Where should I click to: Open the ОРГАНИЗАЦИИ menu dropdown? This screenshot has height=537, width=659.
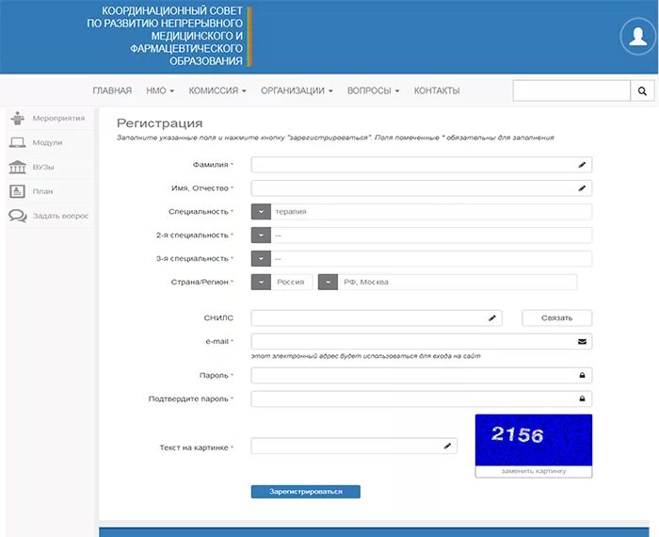297,90
